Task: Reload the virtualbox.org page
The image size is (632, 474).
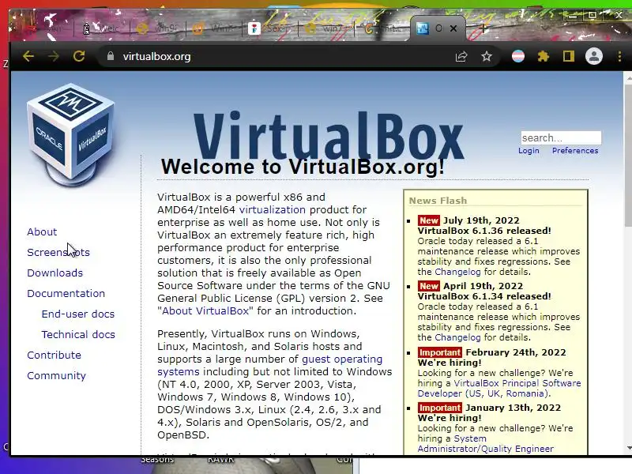Action: pos(79,56)
